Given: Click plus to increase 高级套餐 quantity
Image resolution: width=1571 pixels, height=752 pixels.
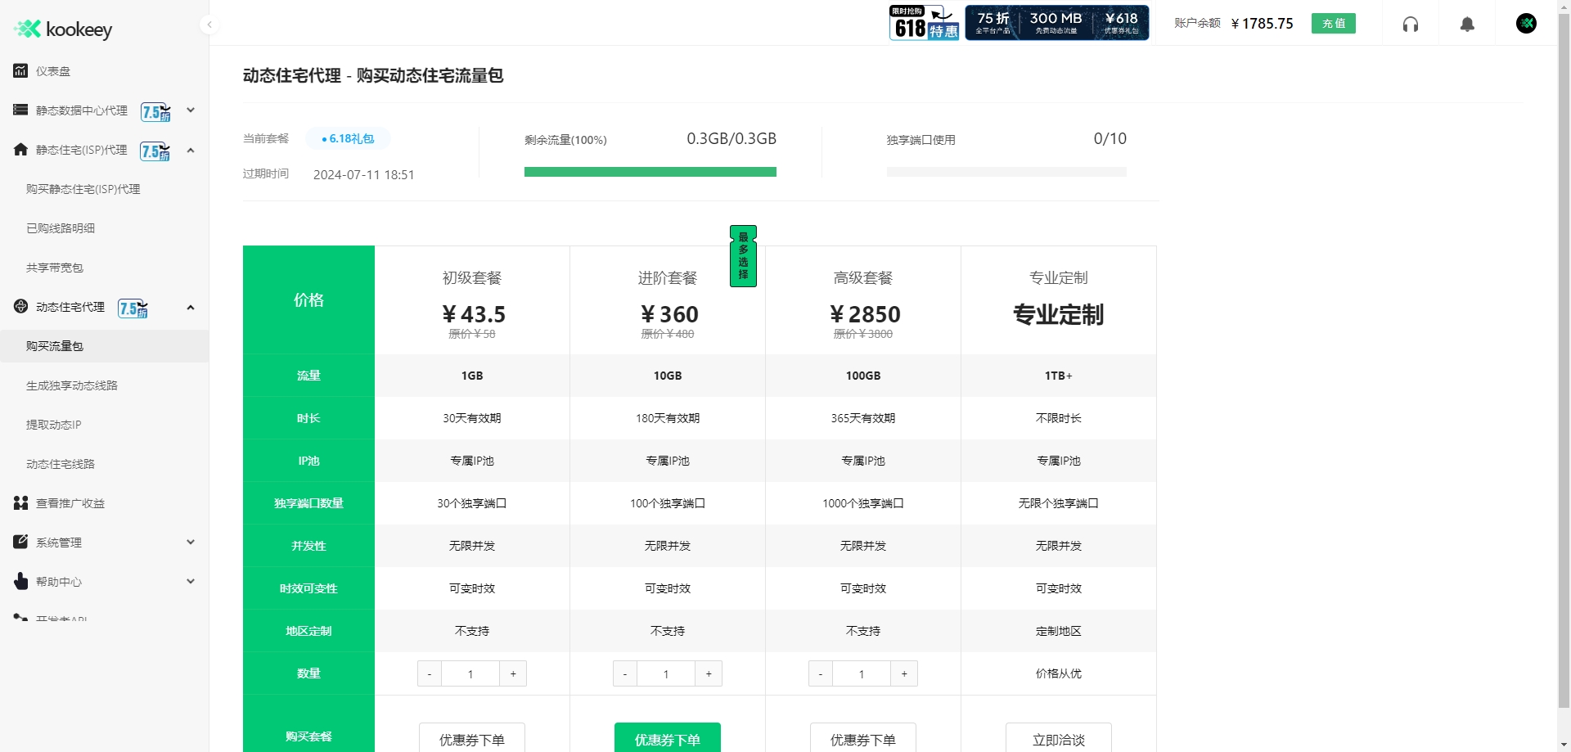Looking at the screenshot, I should [x=903, y=673].
